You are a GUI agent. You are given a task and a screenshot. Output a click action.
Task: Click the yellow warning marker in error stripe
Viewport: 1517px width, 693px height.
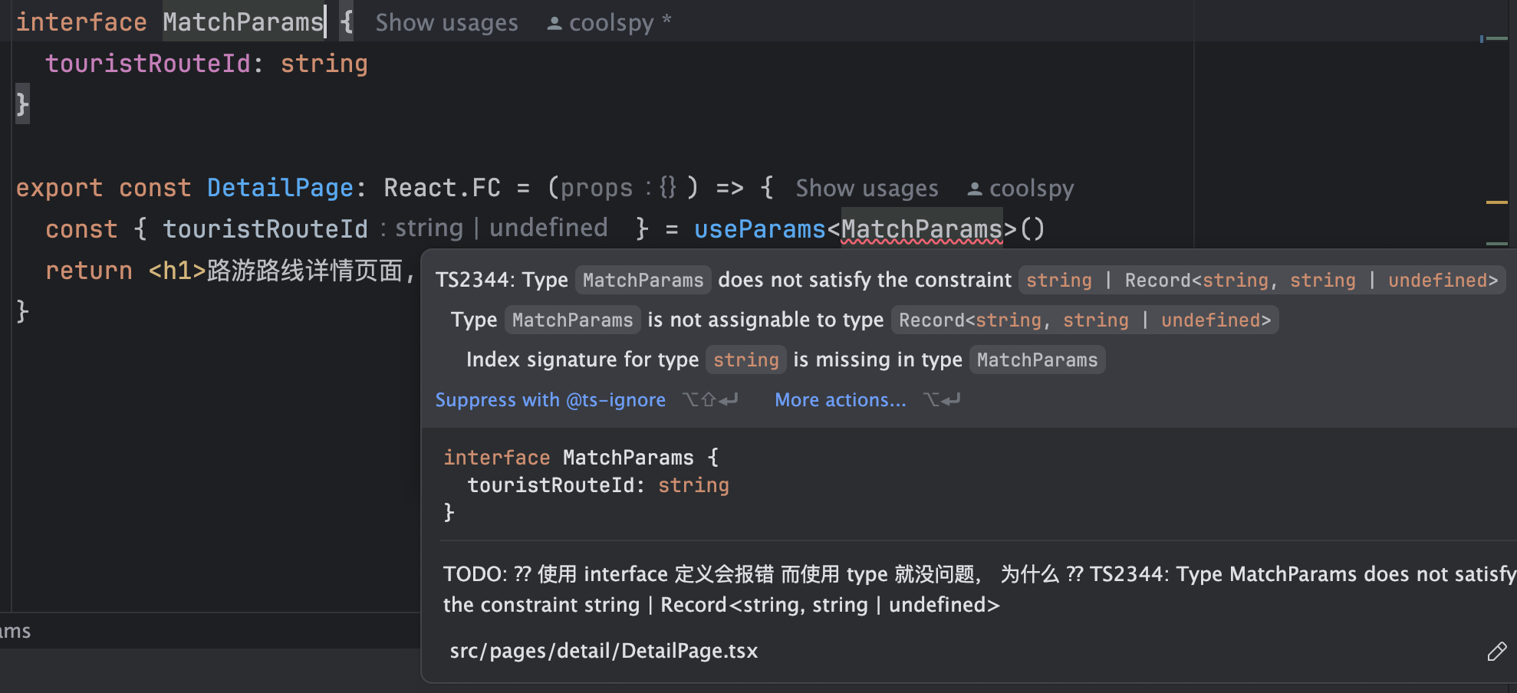1496,202
